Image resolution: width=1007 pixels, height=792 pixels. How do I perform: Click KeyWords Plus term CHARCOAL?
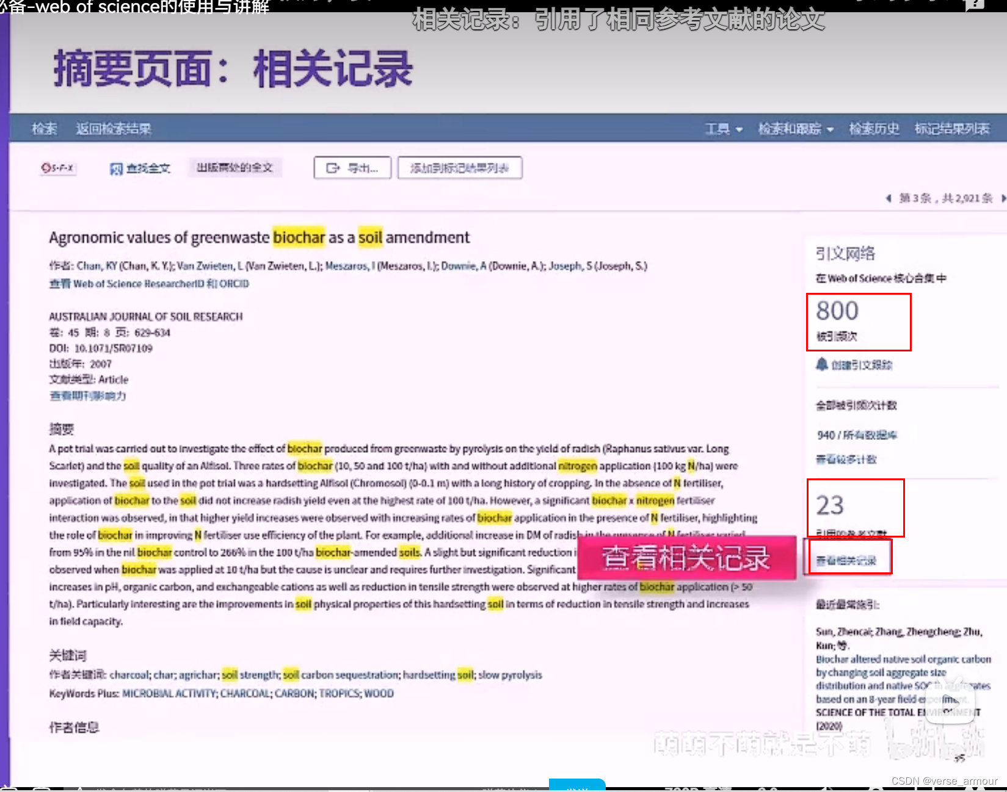coord(245,694)
